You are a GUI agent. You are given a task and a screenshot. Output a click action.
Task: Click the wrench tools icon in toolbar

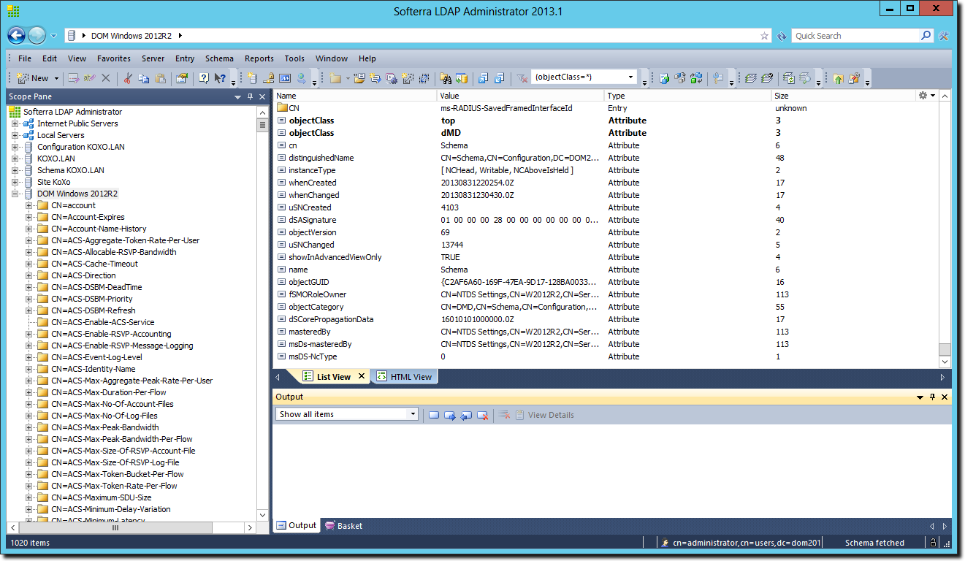click(x=854, y=78)
